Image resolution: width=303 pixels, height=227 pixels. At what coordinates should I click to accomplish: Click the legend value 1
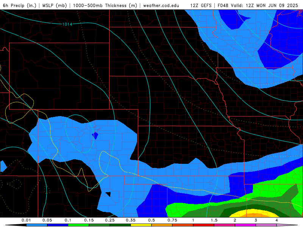193,220
